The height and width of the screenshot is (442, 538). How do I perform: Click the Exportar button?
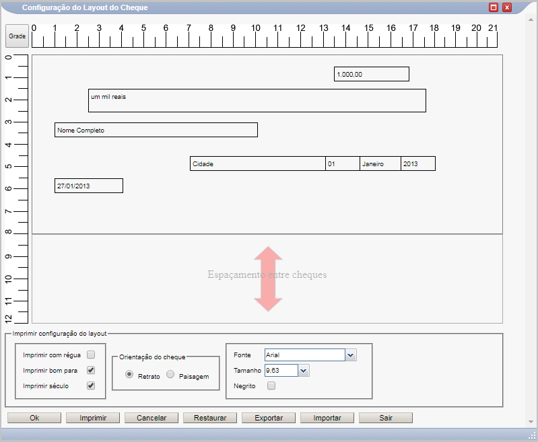click(269, 418)
